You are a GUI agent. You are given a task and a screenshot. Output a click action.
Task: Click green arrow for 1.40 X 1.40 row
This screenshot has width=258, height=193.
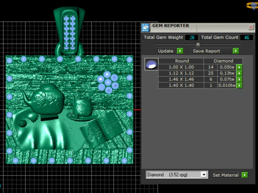pyautogui.click(x=239, y=85)
